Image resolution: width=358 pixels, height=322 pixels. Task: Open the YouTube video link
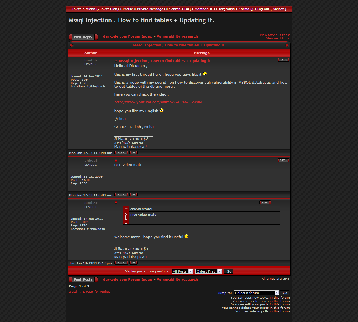click(x=158, y=102)
